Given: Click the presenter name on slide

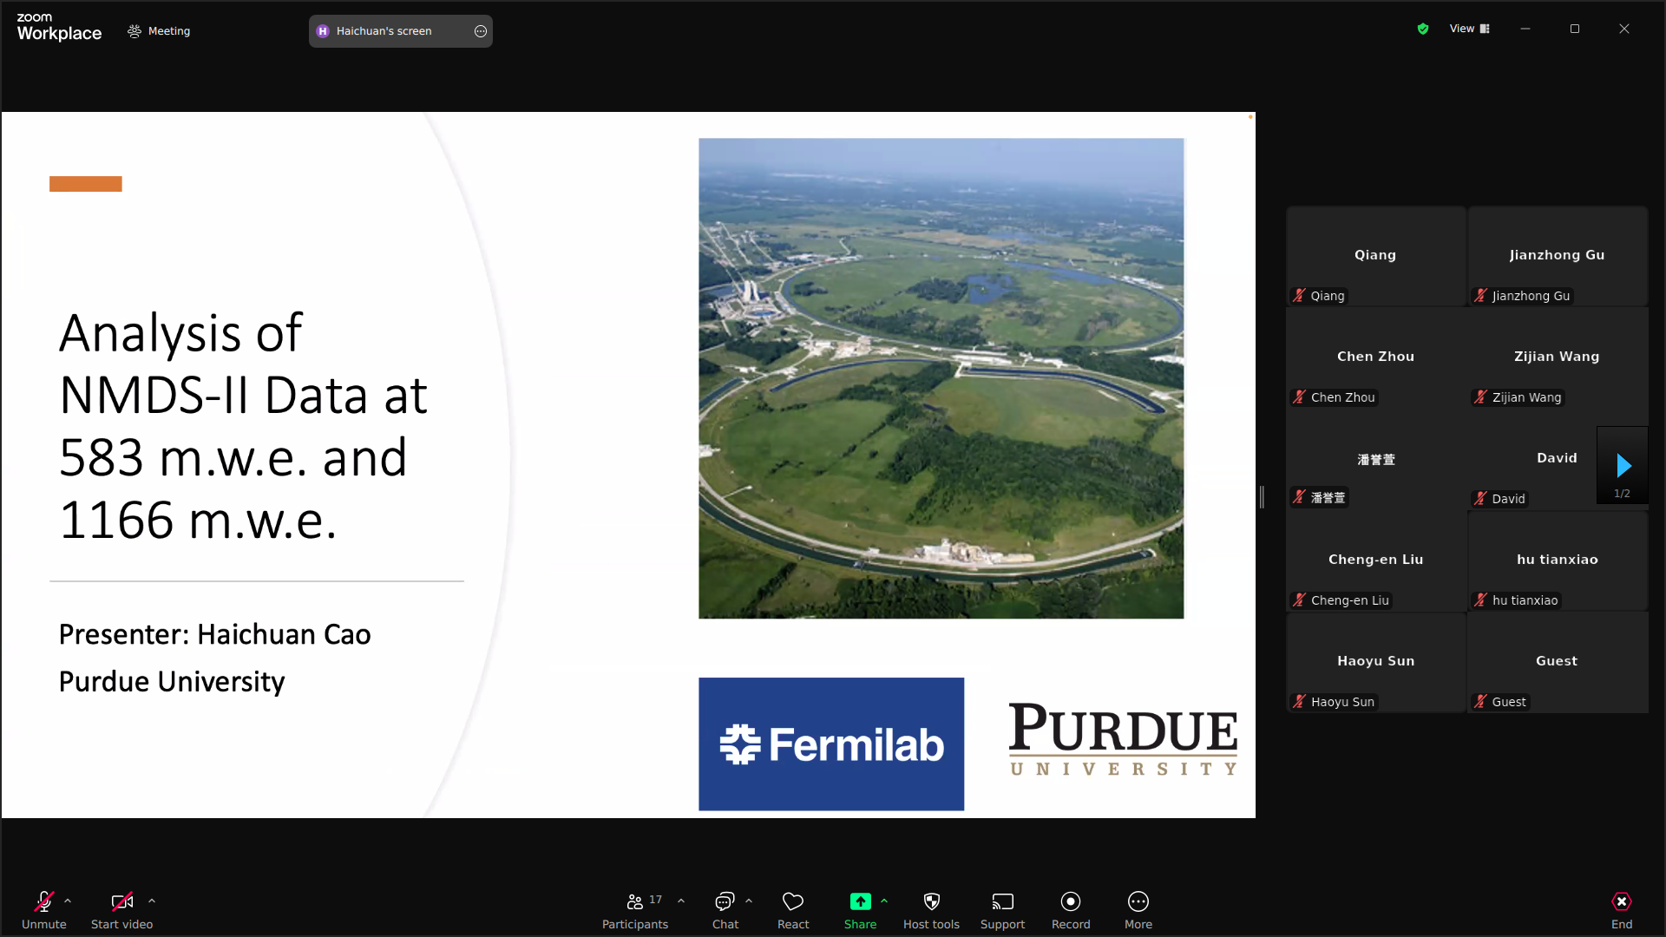Looking at the screenshot, I should 214,634.
